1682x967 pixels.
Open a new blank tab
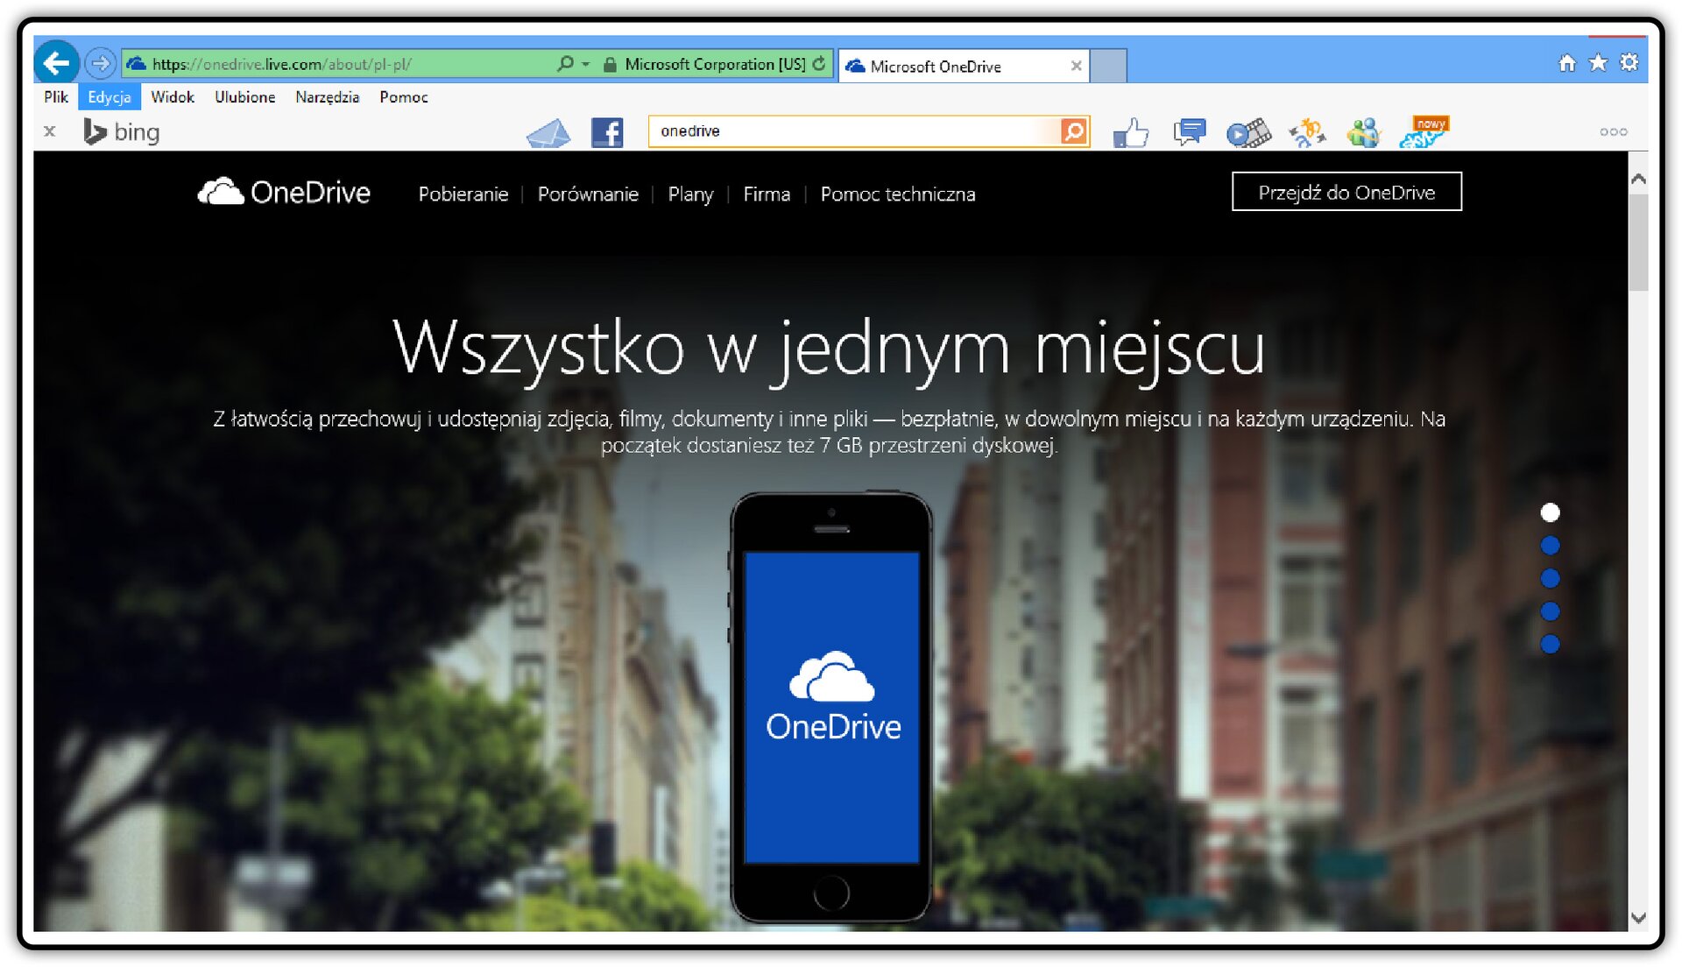(x=1109, y=66)
